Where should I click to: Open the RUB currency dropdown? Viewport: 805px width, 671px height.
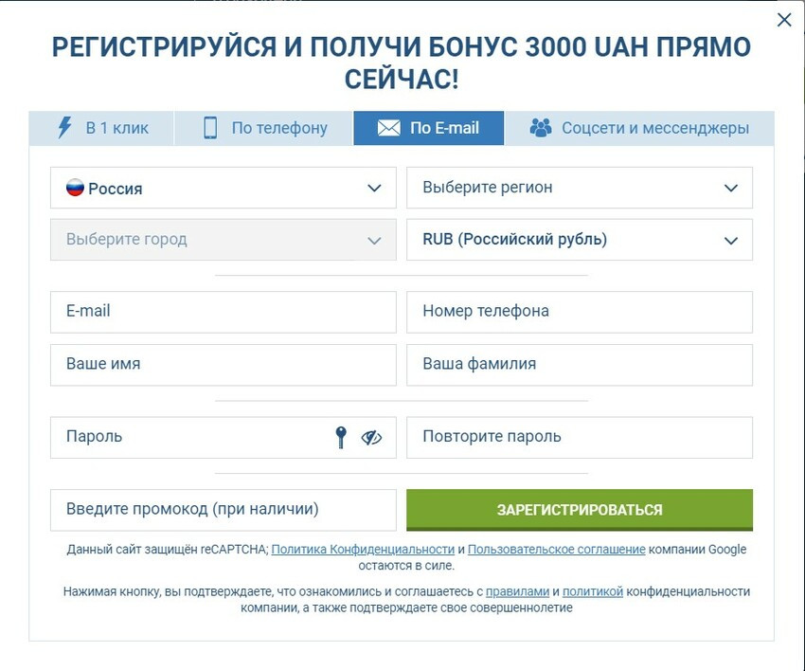tap(580, 240)
